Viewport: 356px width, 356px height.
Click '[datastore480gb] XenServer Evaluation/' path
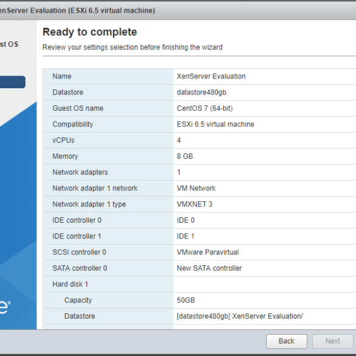240,316
